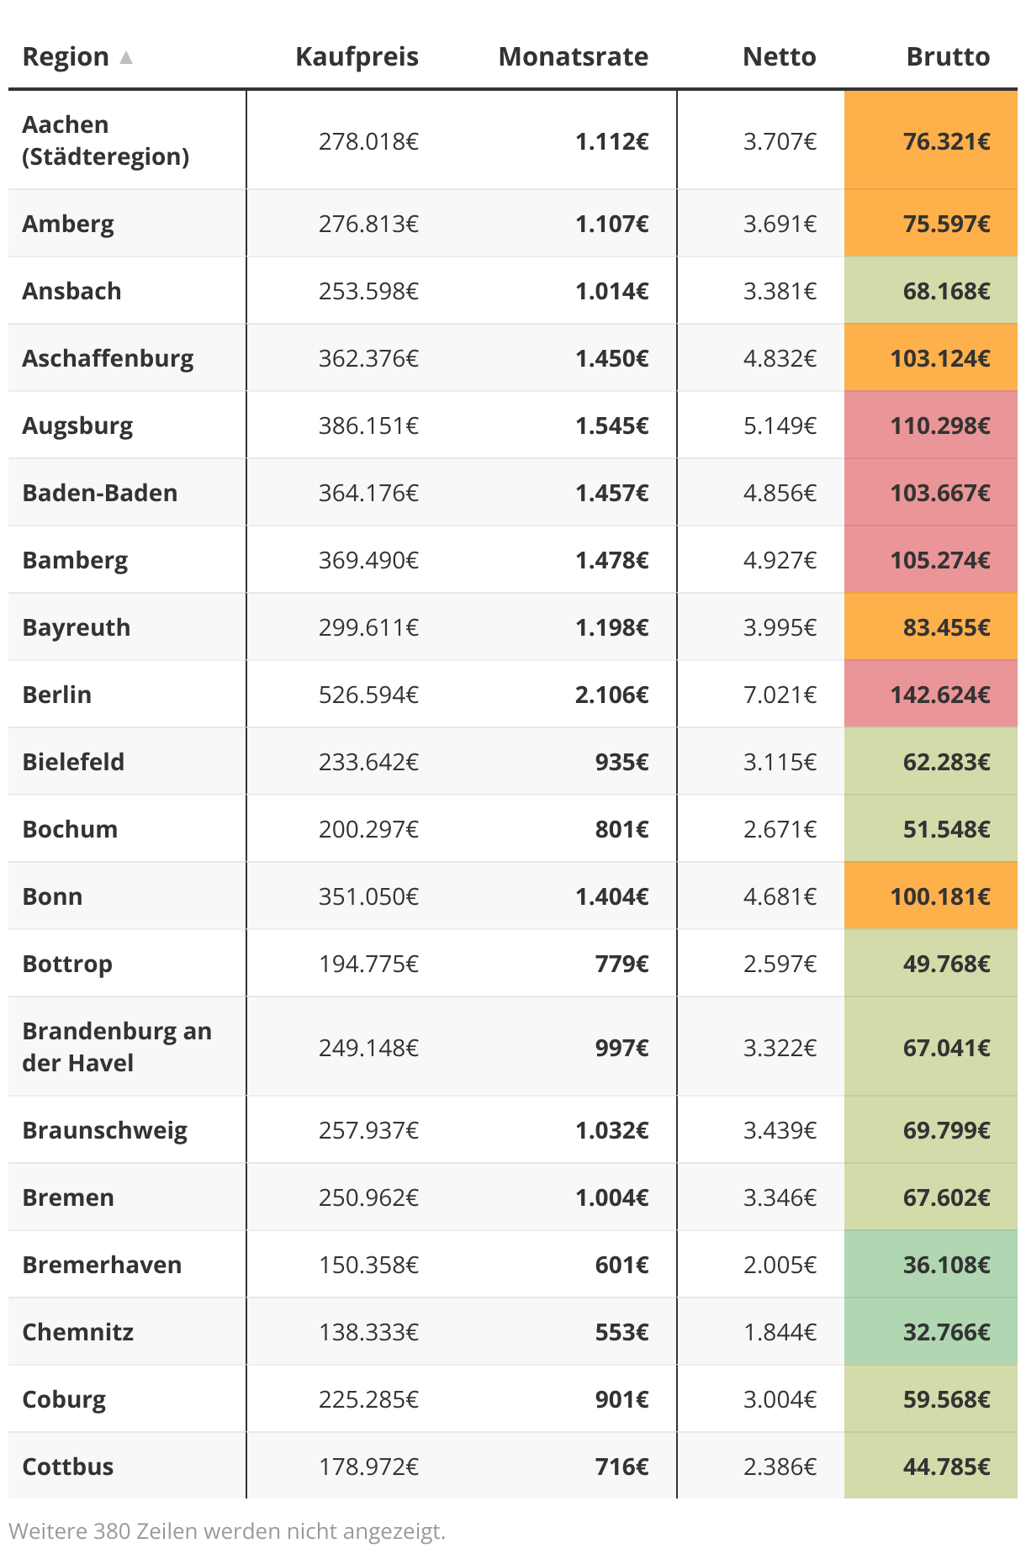1026x1554 pixels.
Task: Click Coburg Monatsrate value 901€
Action: coord(621,1399)
